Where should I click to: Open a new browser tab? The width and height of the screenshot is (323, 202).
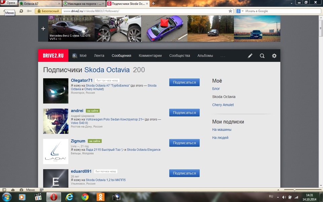click(x=153, y=3)
